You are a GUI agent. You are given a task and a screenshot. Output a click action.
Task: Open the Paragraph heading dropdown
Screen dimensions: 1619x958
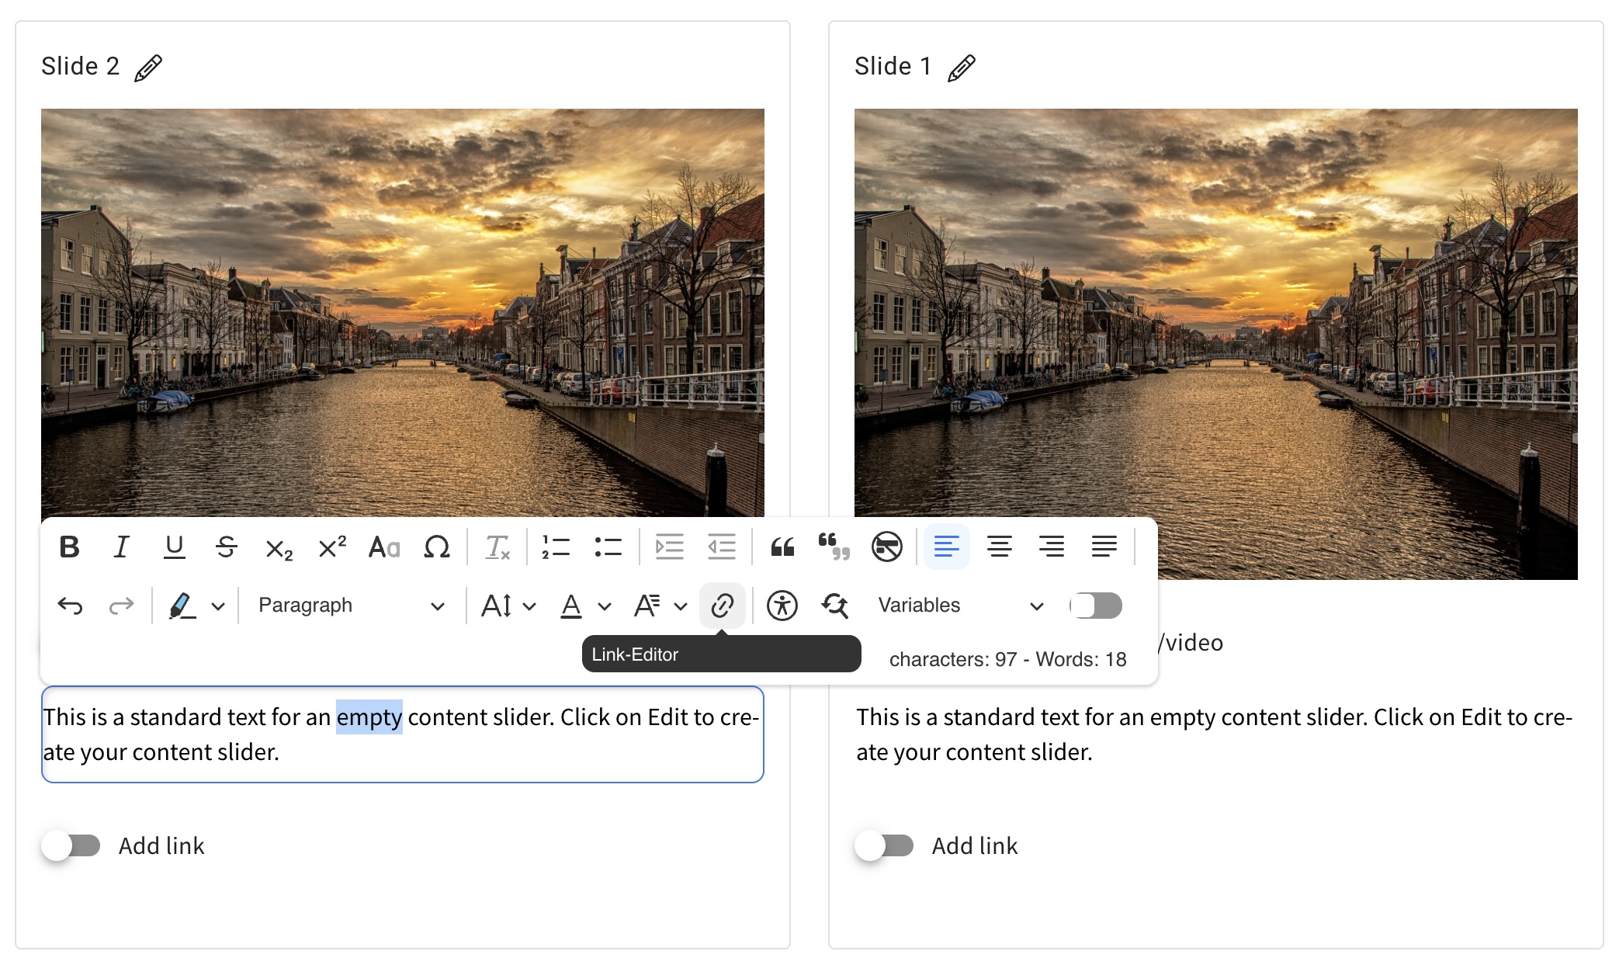coord(351,606)
